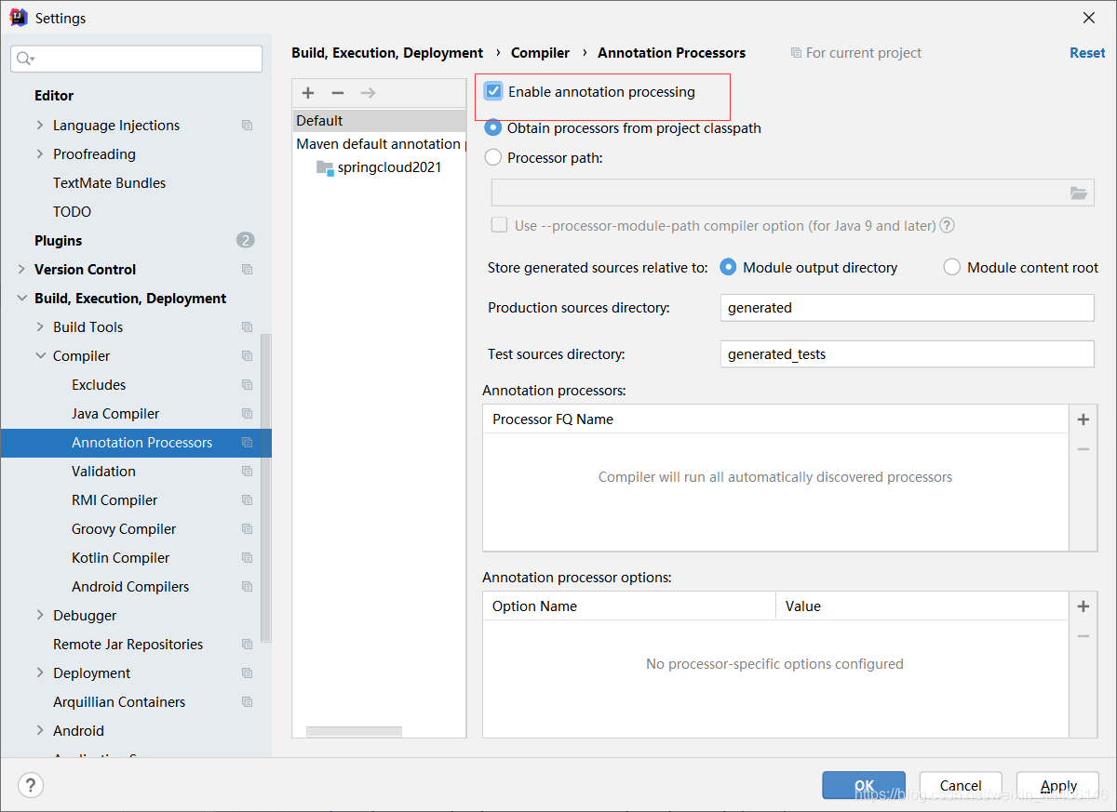Screen dimensions: 1117x812
Task: Confirm settings with OK button
Action: pyautogui.click(x=864, y=785)
